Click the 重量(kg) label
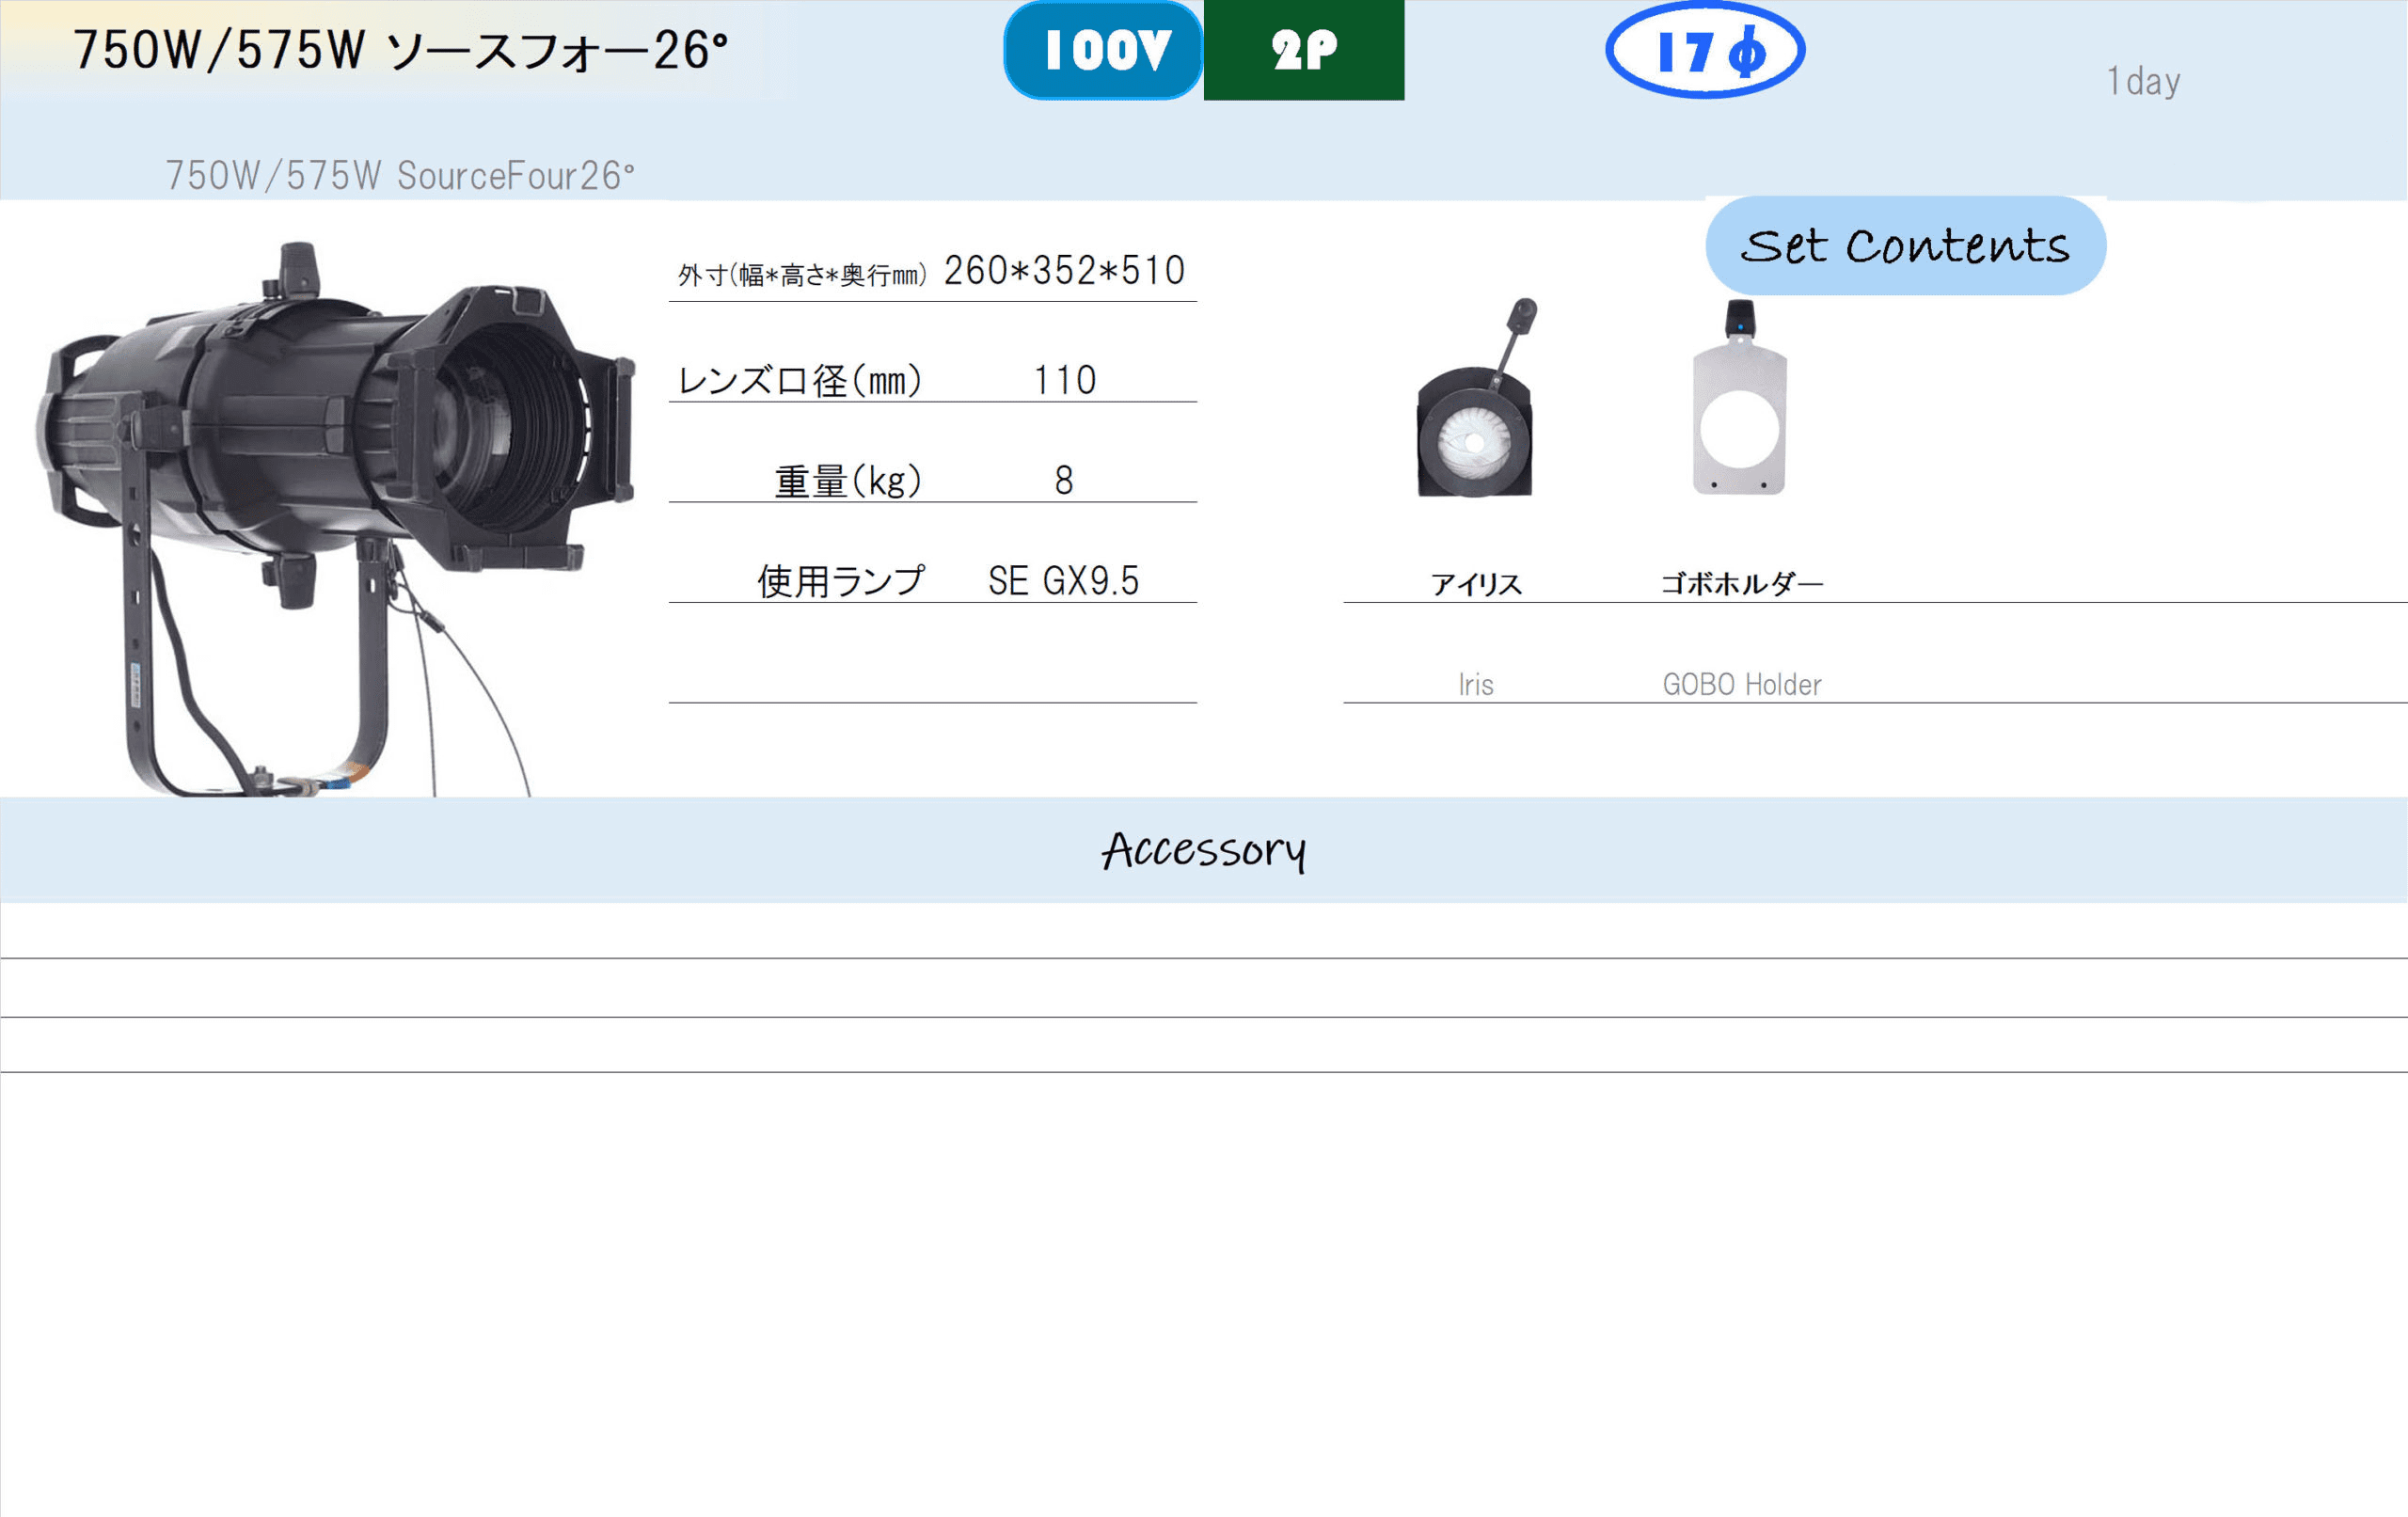 (x=848, y=481)
